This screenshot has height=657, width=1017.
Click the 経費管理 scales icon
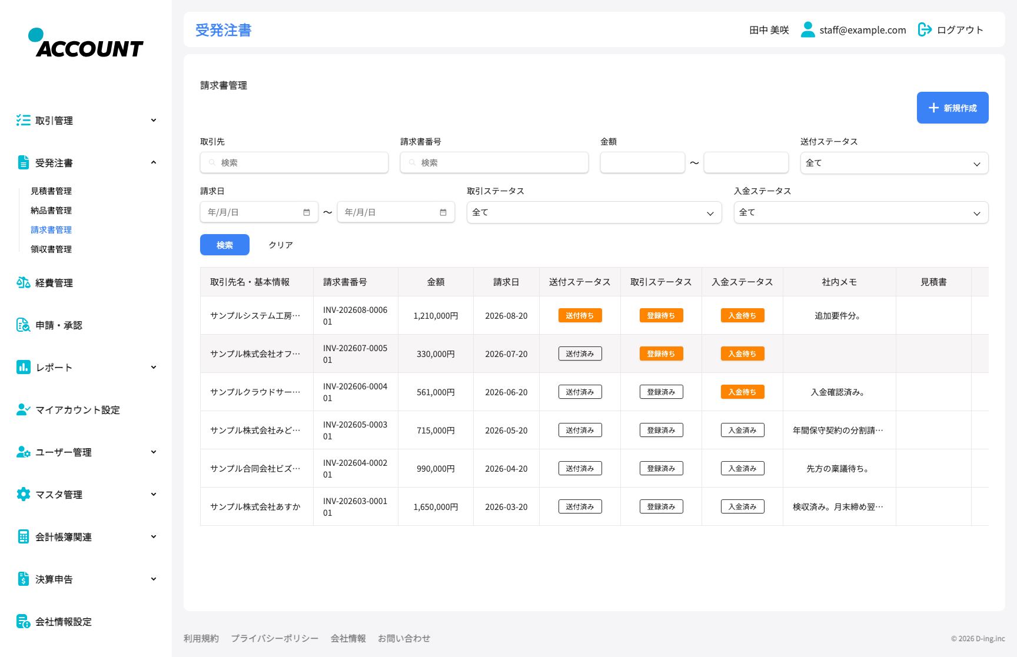click(x=24, y=283)
